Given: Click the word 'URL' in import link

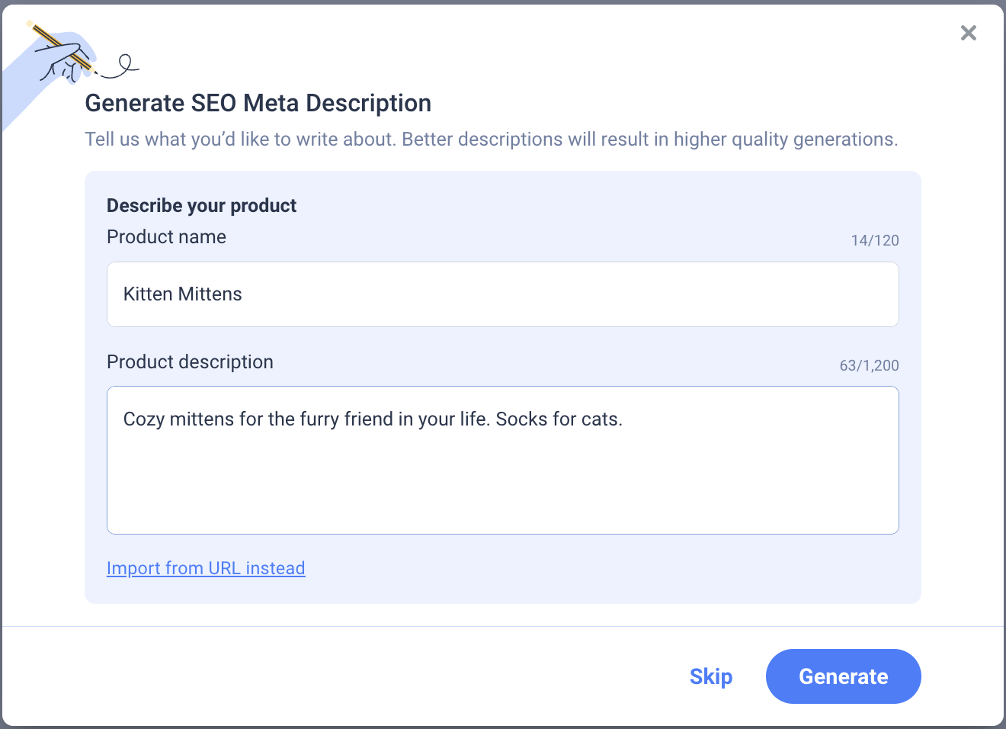Looking at the screenshot, I should click(x=224, y=568).
